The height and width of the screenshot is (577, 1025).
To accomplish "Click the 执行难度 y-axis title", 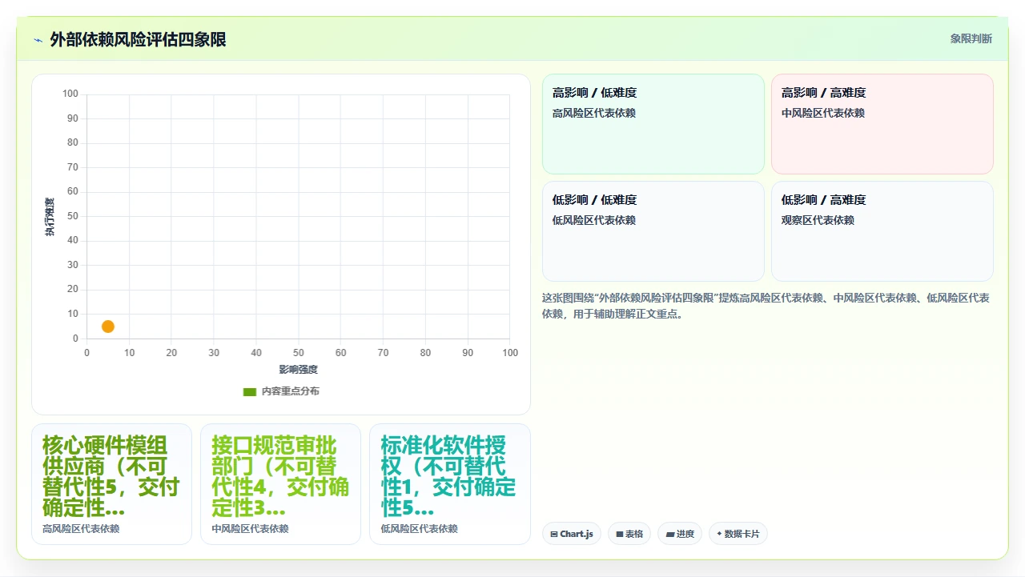I will (x=50, y=217).
